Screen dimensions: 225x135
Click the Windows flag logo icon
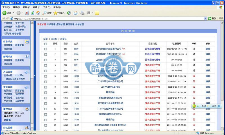click(x=220, y=7)
